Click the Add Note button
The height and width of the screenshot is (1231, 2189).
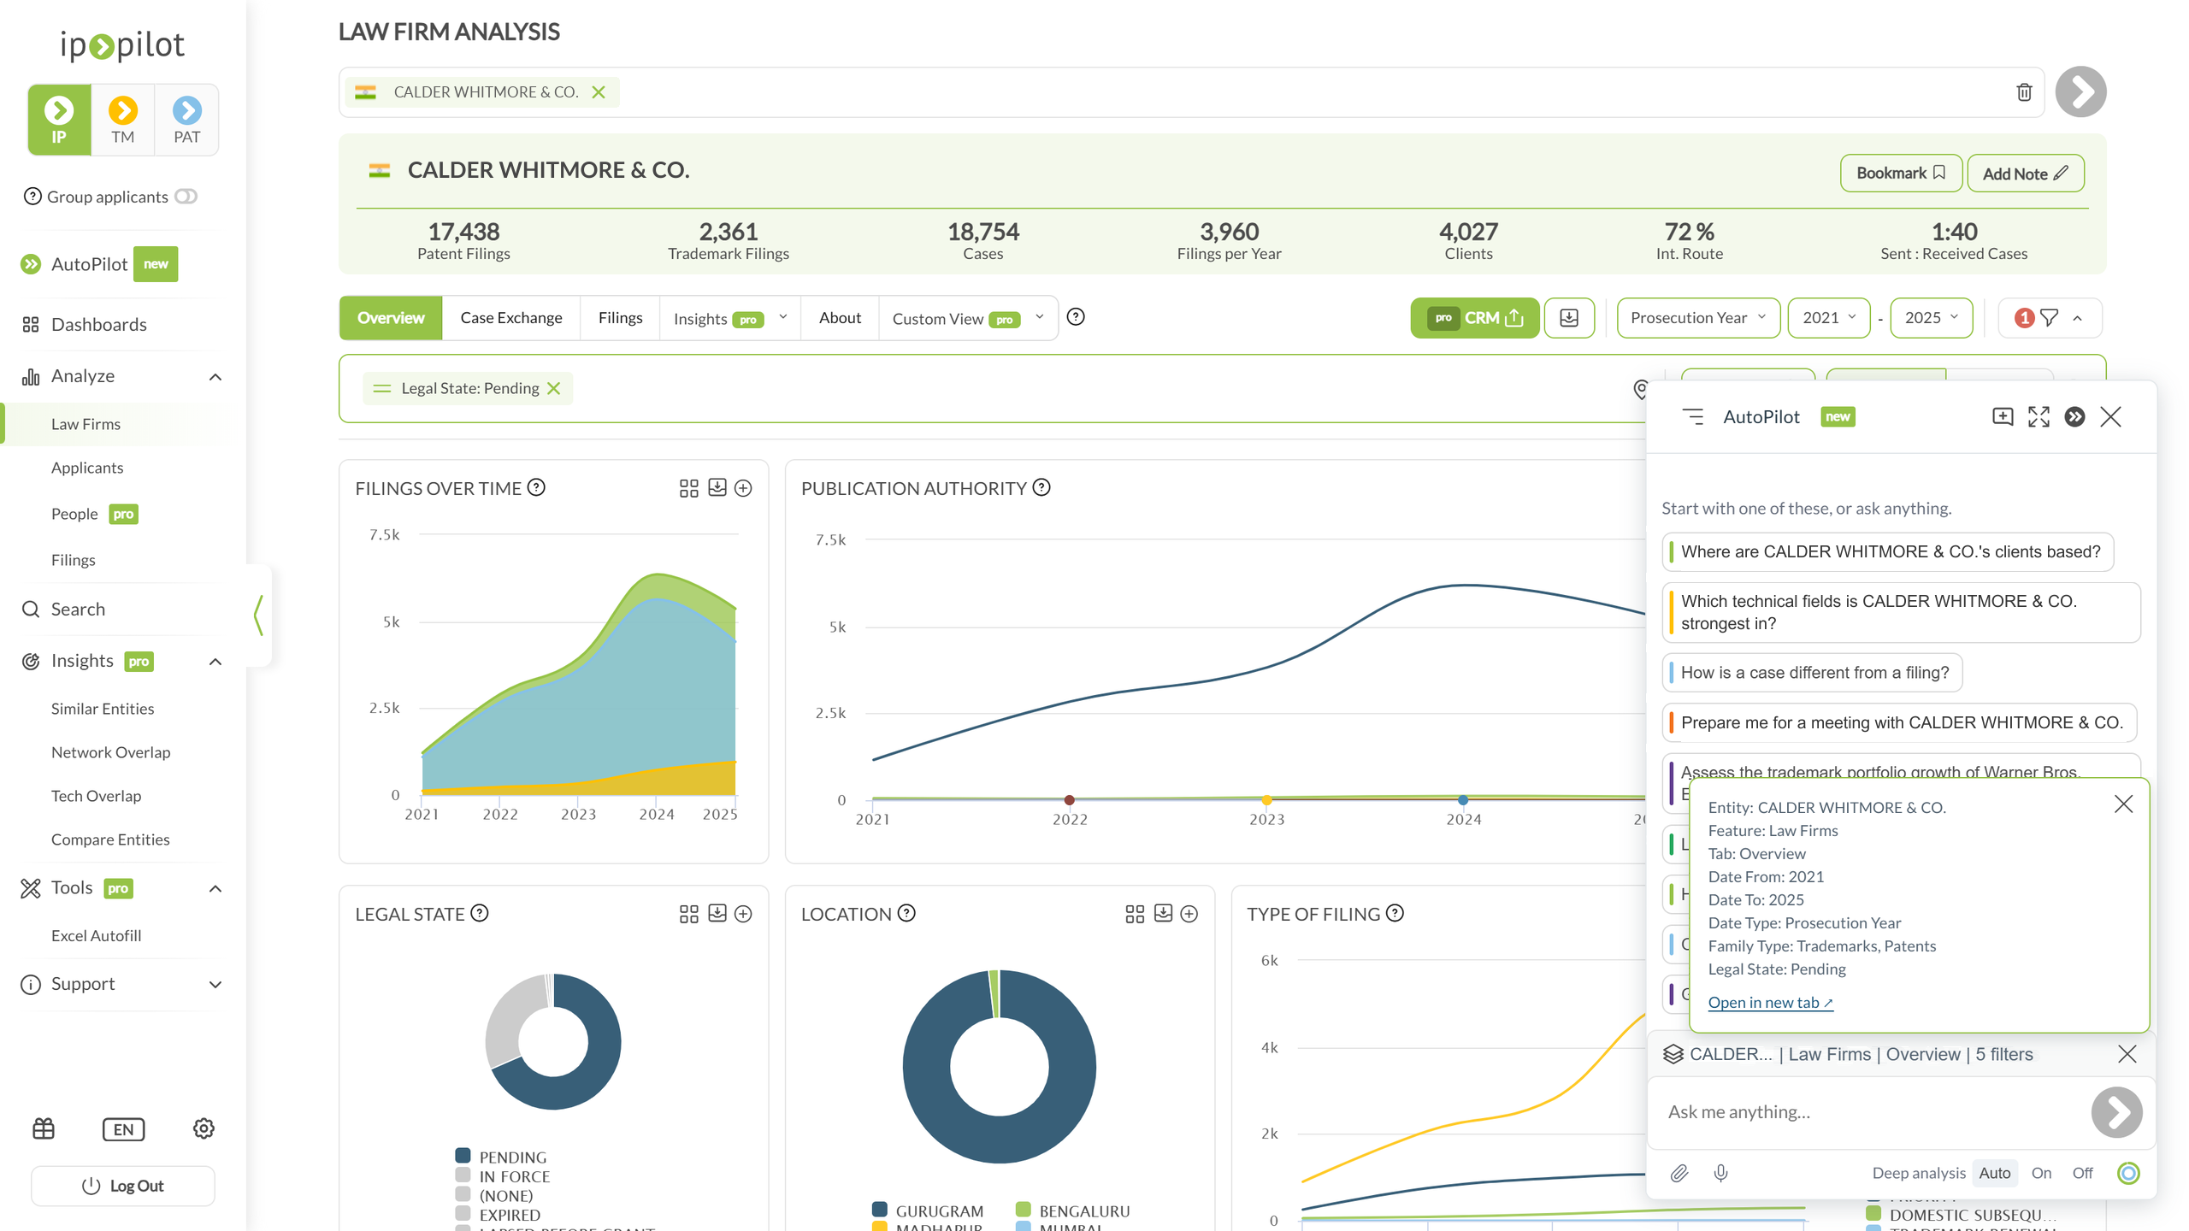click(2025, 174)
